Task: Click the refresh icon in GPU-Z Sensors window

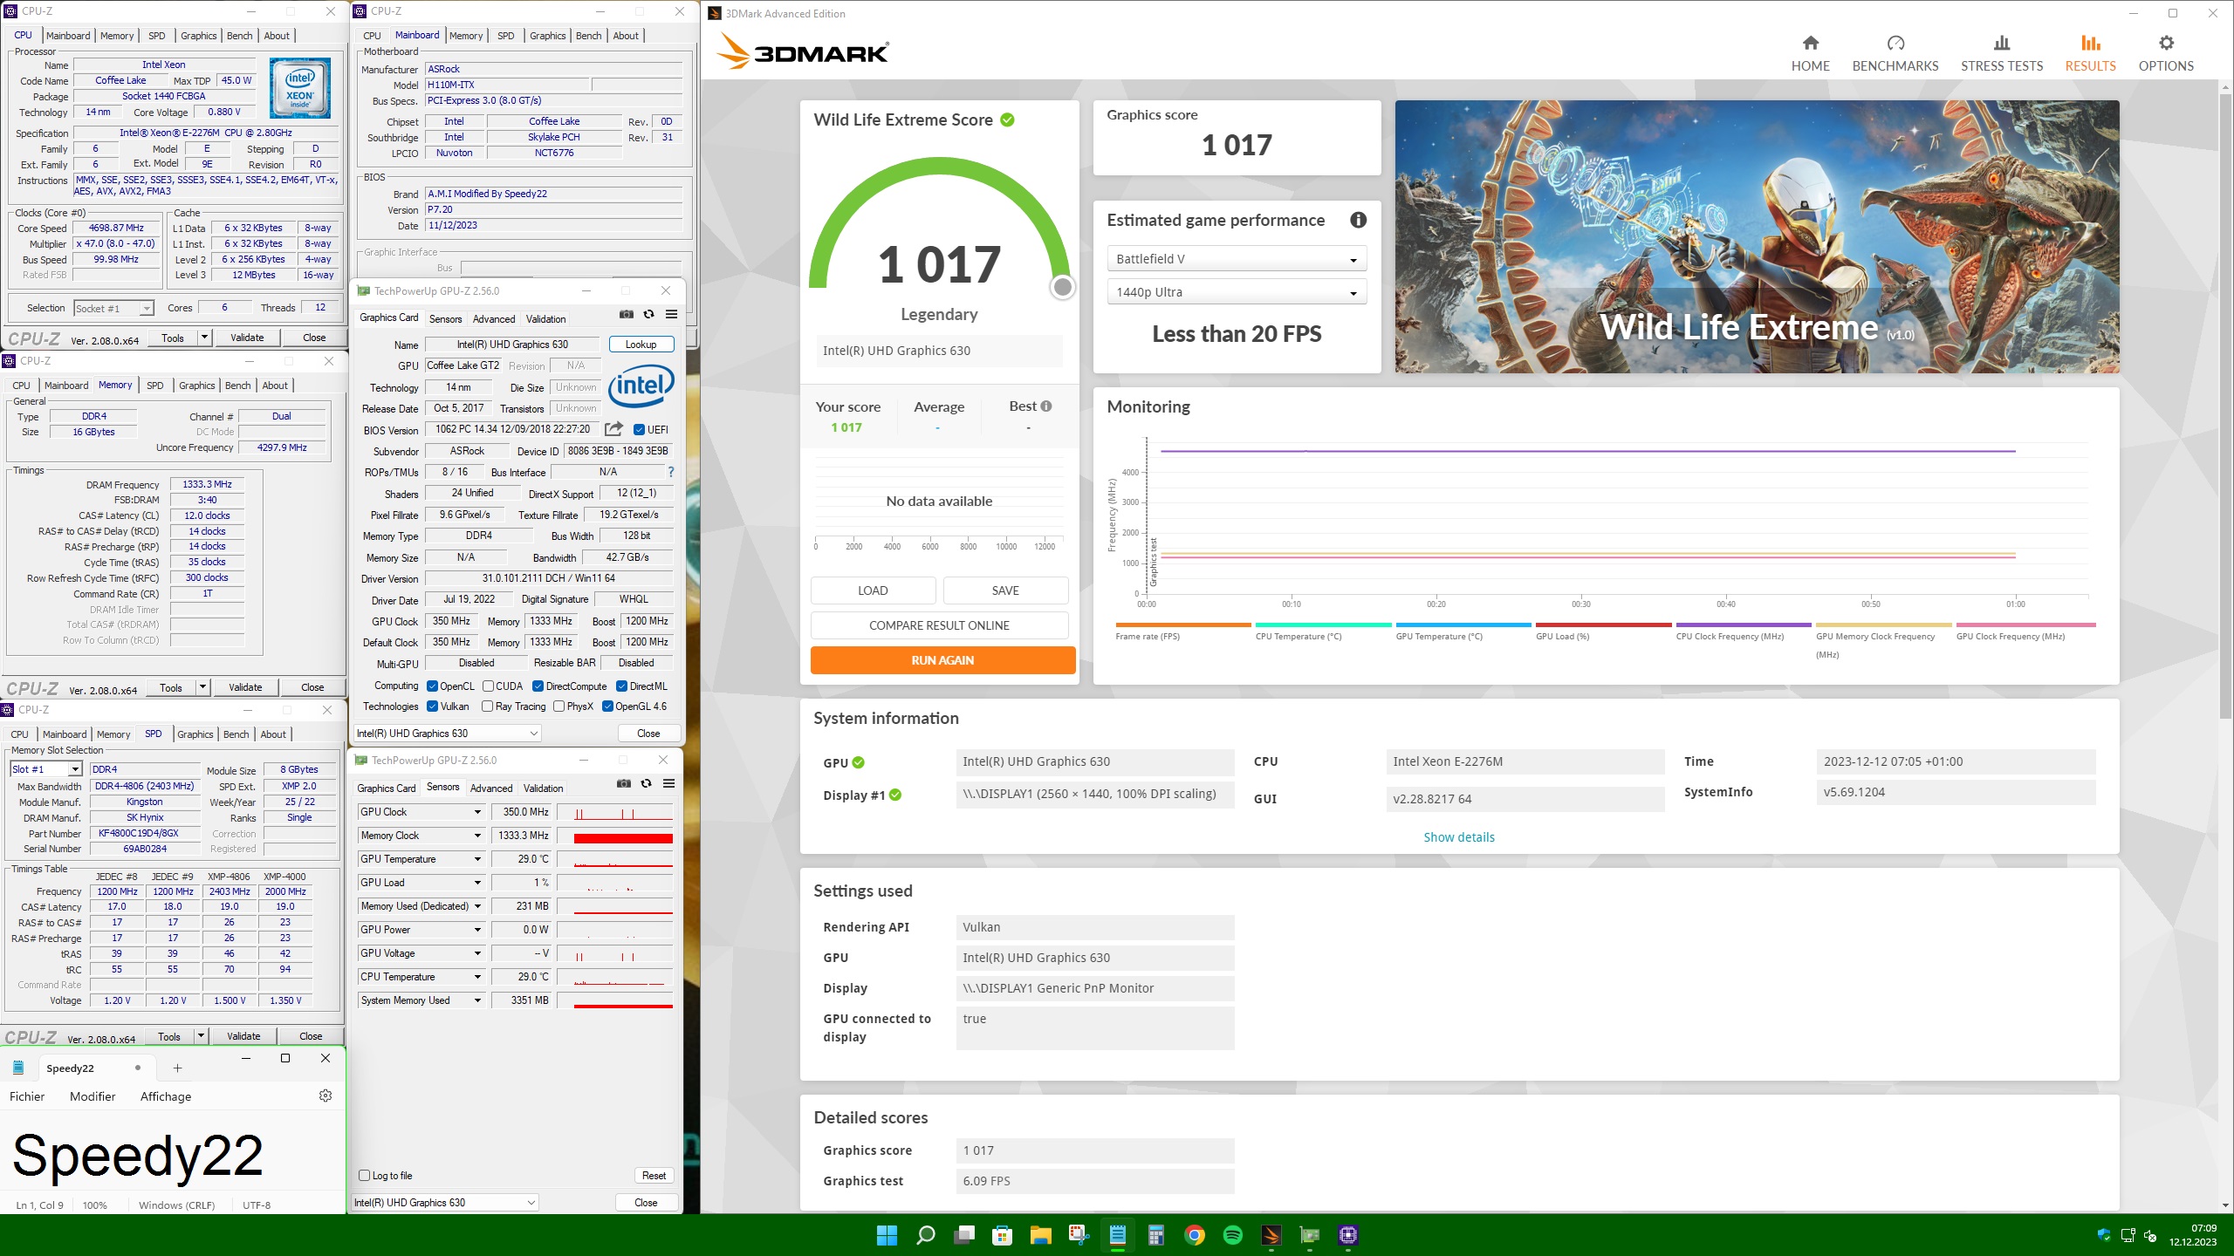Action: 646,784
